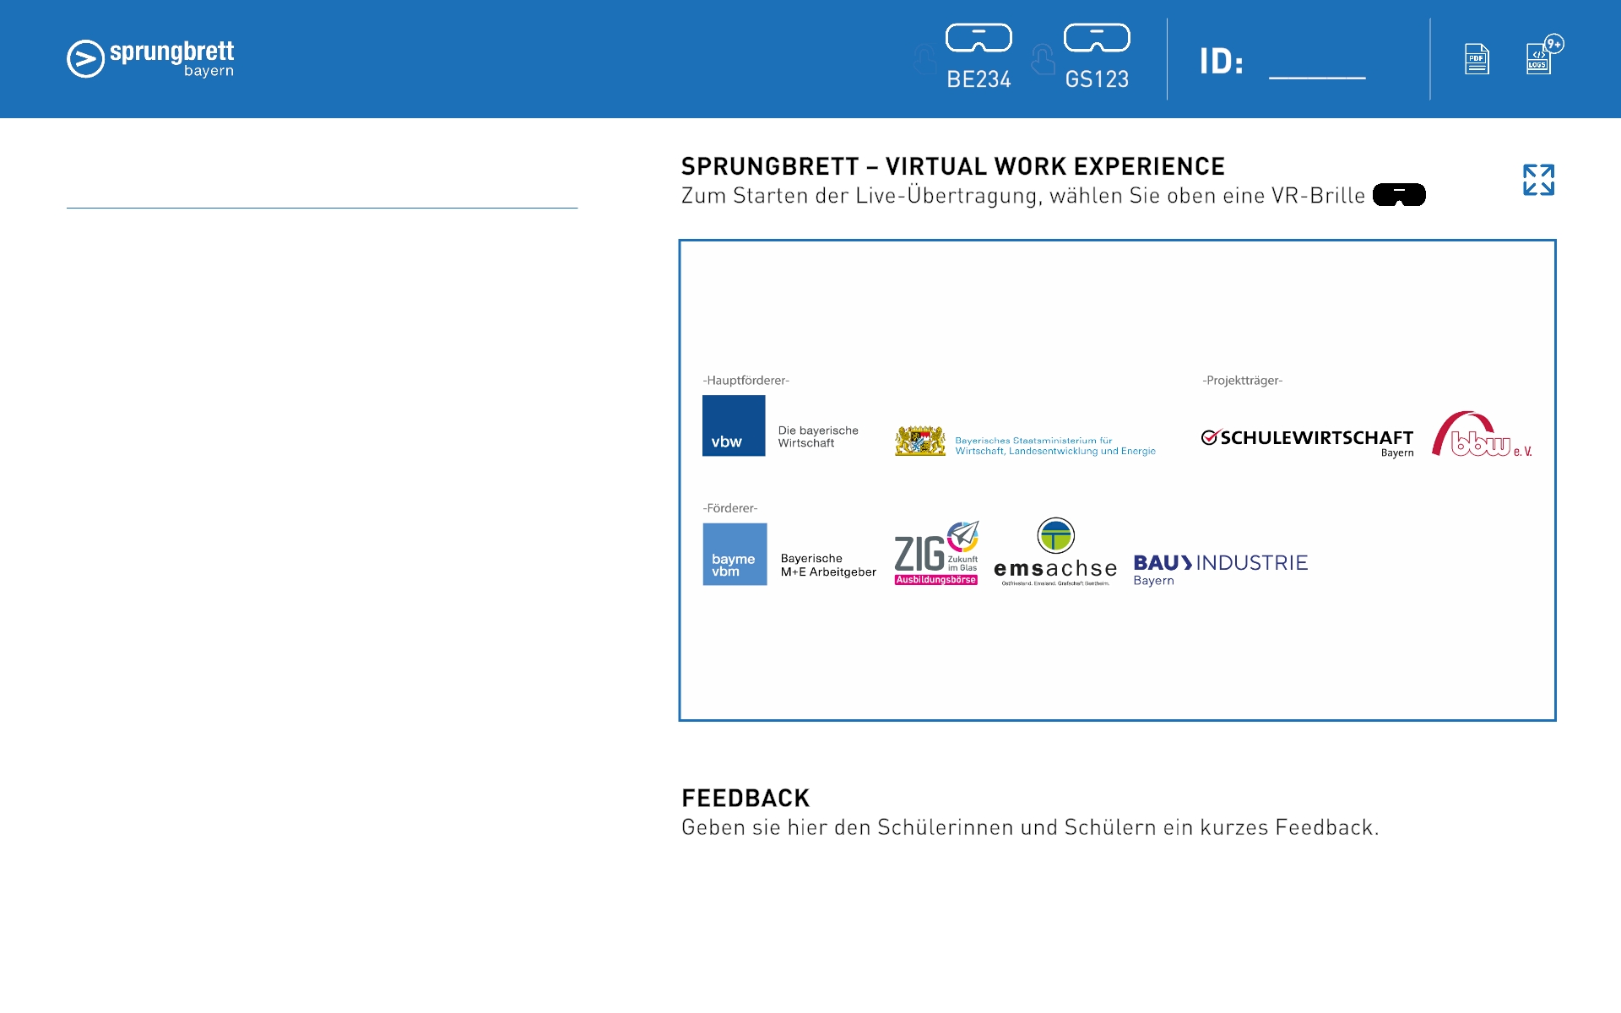Select the BE234 VR headset icon
Image resolution: width=1621 pixels, height=1013 pixels.
[x=979, y=38]
